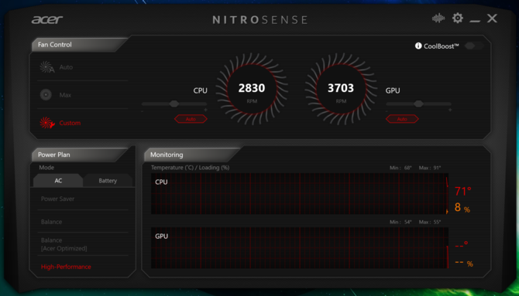This screenshot has height=296, width=519.
Task: Click the CPU monitoring graph
Action: (x=300, y=193)
